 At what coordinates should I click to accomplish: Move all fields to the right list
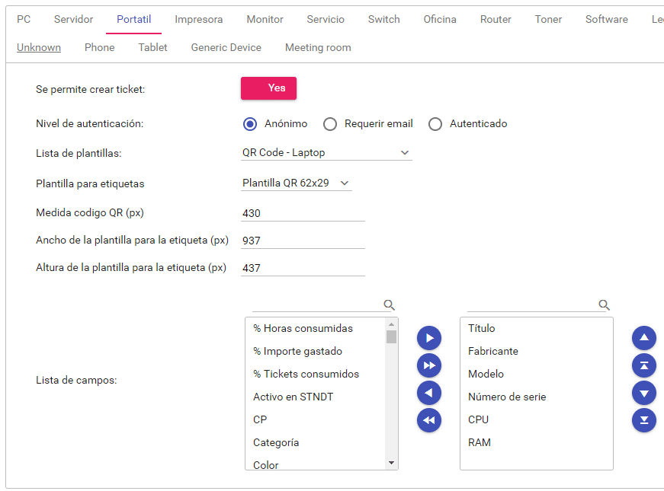pos(429,365)
